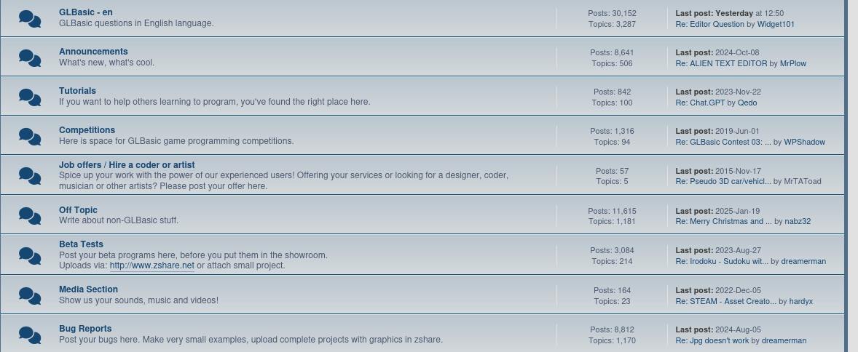Click the forum icon for Media Section

tap(30, 295)
